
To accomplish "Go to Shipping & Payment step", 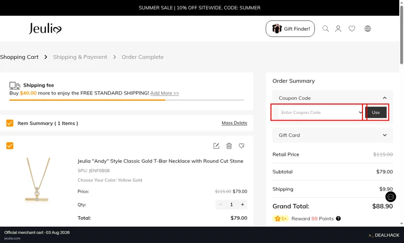I will click(80, 57).
